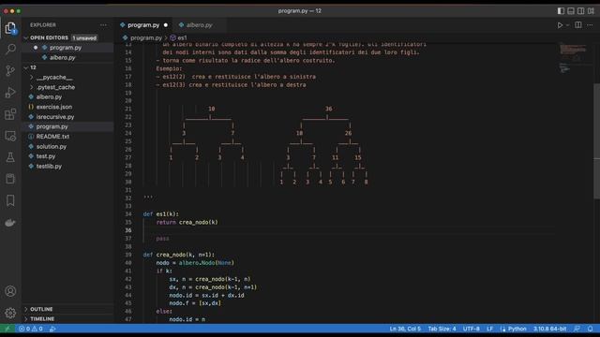The height and width of the screenshot is (337, 600).
Task: Open the feedback icon in status bar
Action: pyautogui.click(x=577, y=329)
